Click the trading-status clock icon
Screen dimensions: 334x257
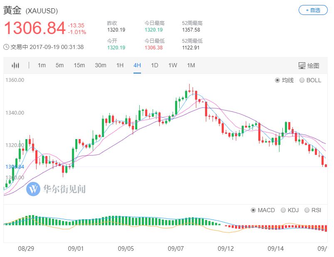pyautogui.click(x=5, y=47)
